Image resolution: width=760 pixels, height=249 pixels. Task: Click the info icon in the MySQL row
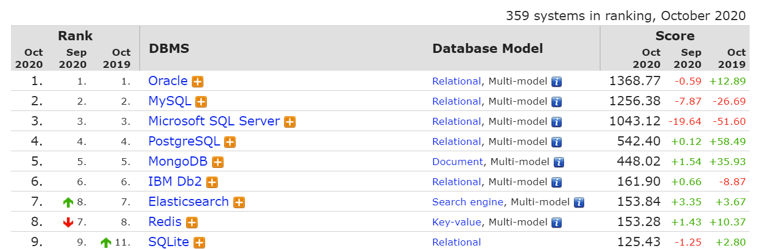tap(557, 102)
